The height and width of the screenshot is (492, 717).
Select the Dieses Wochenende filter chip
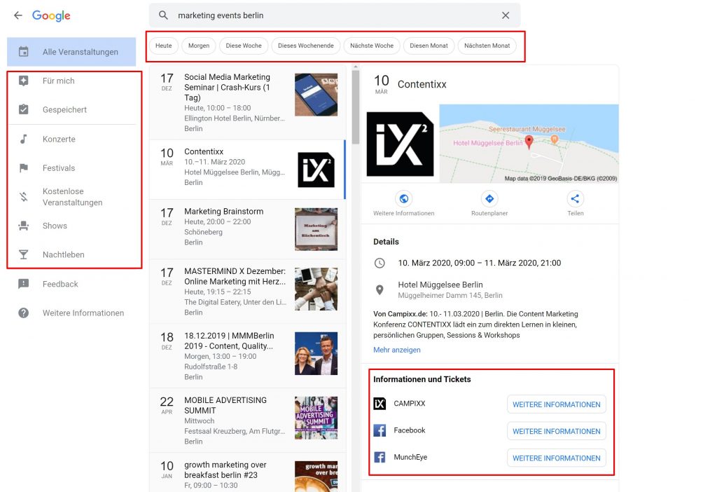click(x=306, y=46)
